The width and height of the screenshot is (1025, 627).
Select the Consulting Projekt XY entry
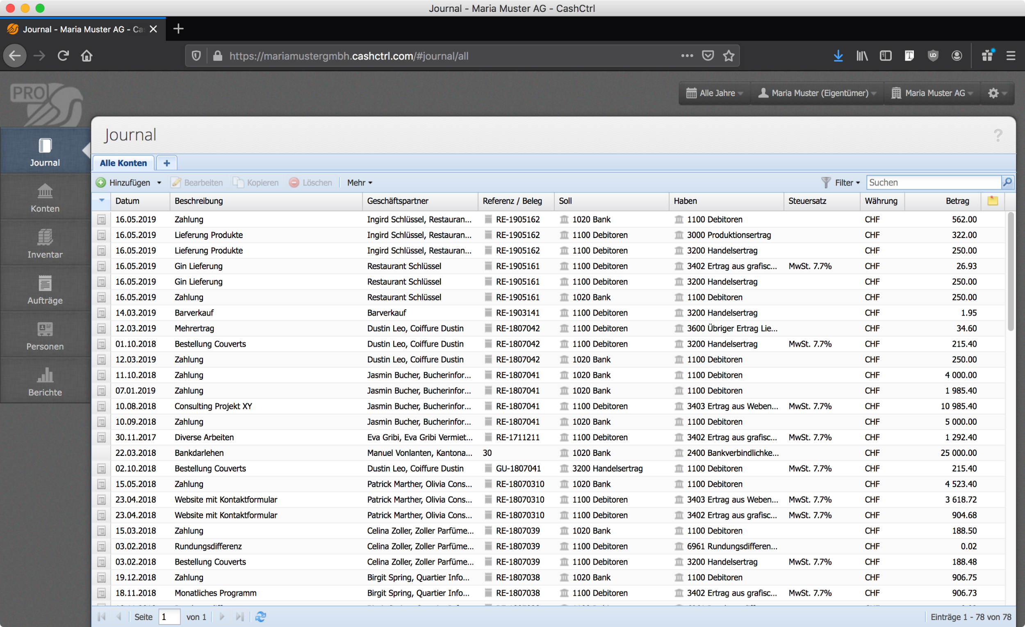click(x=548, y=406)
